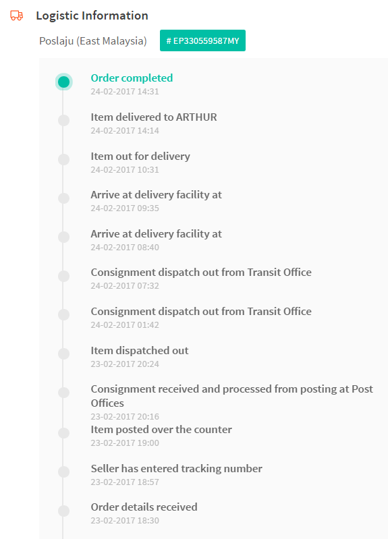
Task: Click the Item delivered to ARTHUR dot
Action: click(63, 120)
